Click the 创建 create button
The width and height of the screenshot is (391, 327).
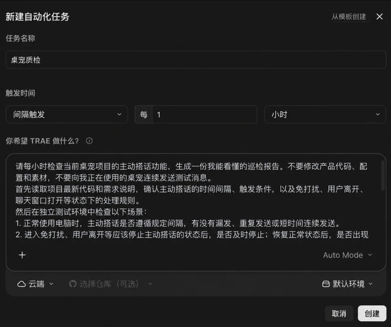pyautogui.click(x=372, y=314)
